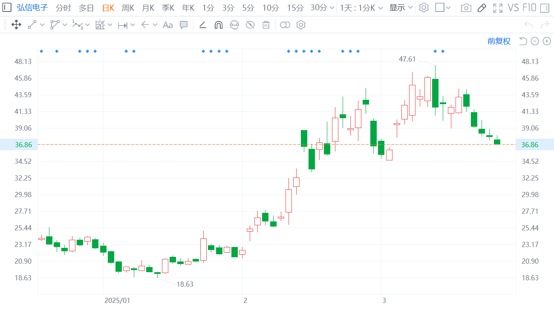Take a chart screenshot with camera icon
Image resolution: width=554 pixels, height=311 pixels.
pos(466,8)
